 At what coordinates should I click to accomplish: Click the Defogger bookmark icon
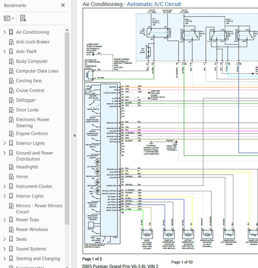tap(11, 100)
